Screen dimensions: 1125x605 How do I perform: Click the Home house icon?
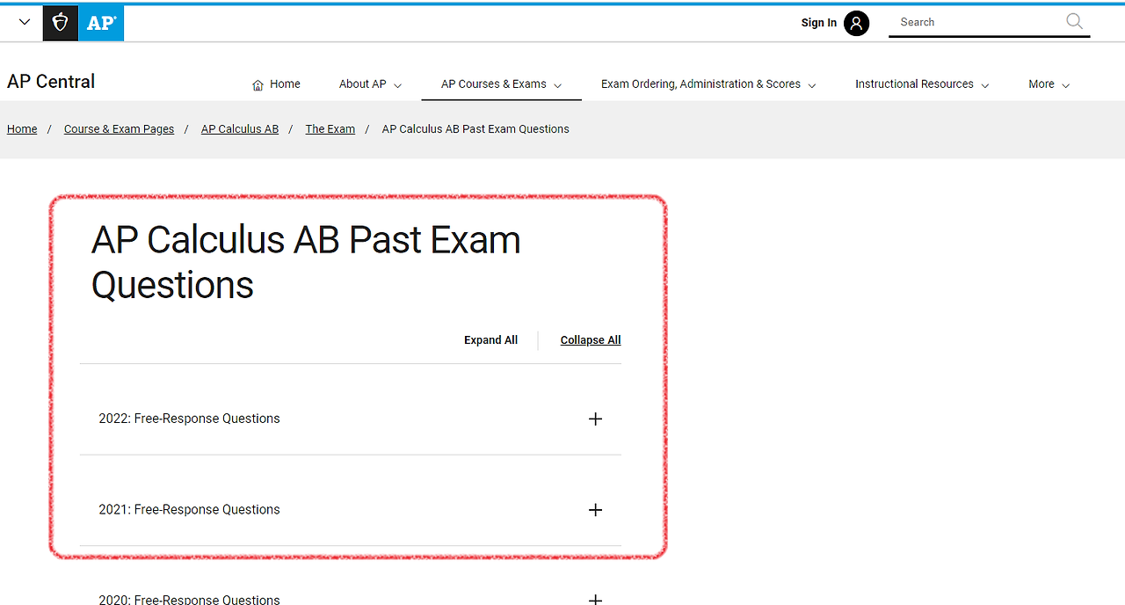(258, 84)
